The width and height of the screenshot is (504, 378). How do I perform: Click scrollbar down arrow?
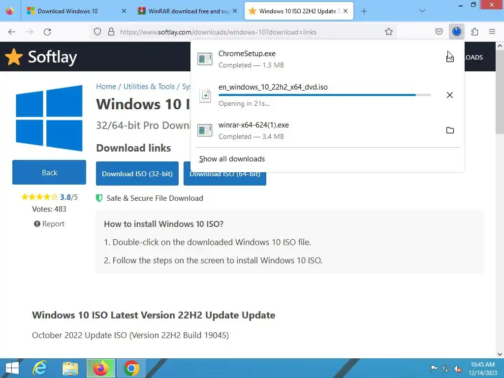[x=500, y=354]
